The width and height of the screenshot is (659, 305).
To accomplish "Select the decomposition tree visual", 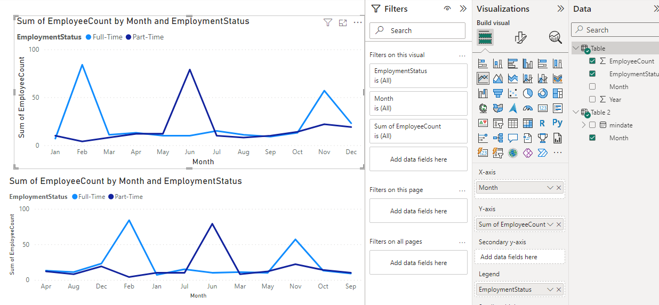I will coord(498,138).
